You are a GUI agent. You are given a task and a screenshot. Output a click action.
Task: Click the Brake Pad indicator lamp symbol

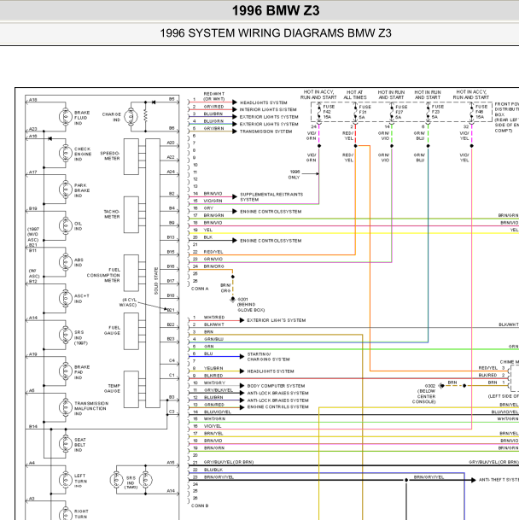(66, 371)
